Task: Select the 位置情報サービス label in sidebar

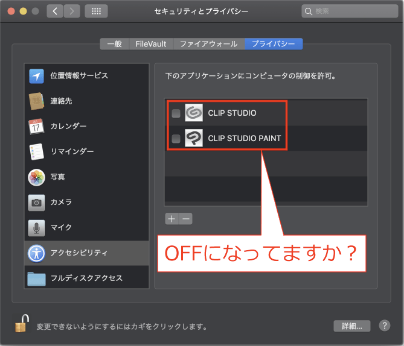Action: 79,75
